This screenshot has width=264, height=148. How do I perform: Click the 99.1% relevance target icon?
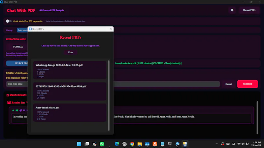click(x=21, y=111)
